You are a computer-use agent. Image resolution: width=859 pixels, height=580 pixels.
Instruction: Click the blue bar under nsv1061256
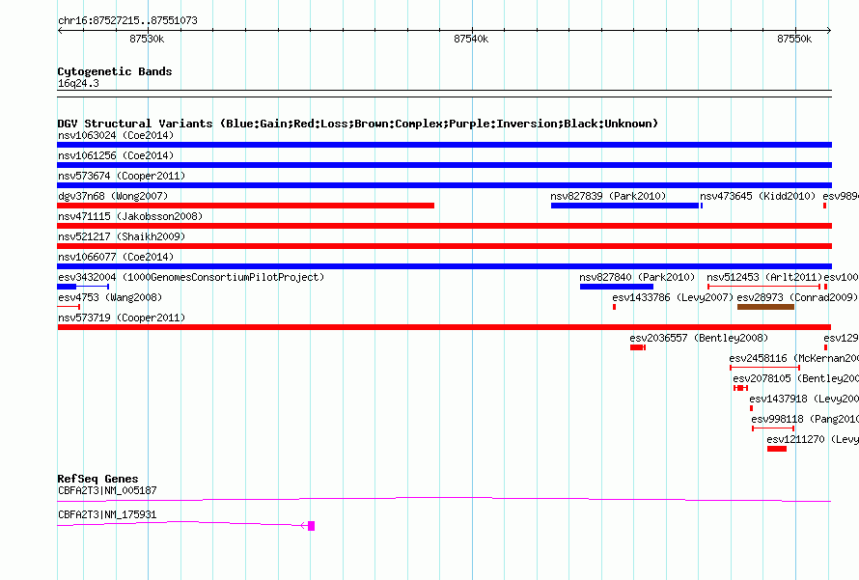click(444, 165)
